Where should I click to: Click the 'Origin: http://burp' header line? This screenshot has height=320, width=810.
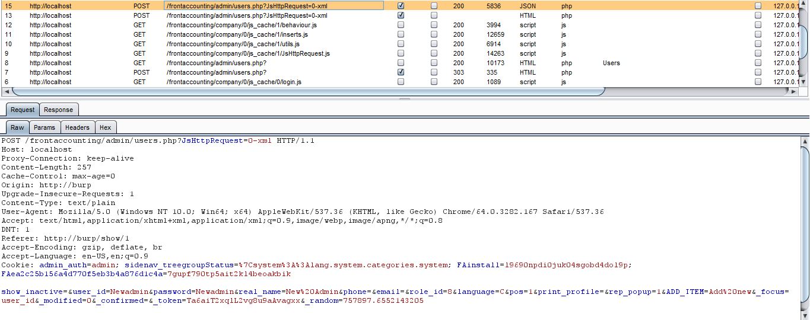click(x=46, y=185)
